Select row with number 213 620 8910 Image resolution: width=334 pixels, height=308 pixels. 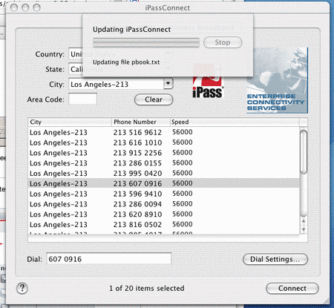[x=164, y=214]
